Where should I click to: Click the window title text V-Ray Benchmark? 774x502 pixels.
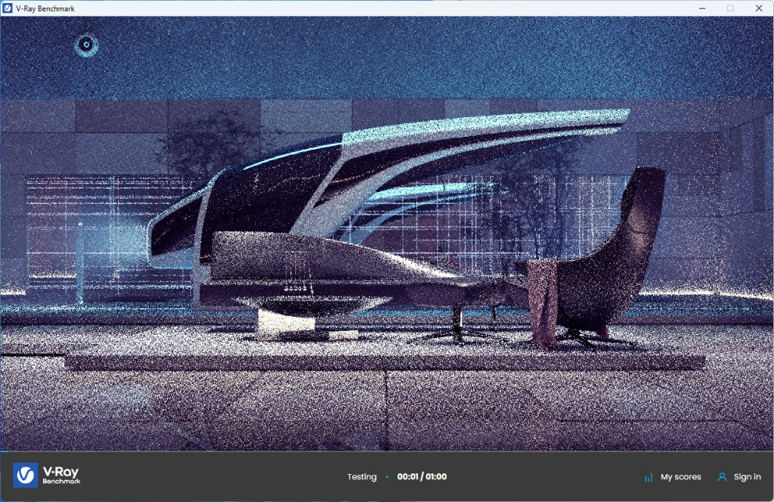(x=45, y=8)
